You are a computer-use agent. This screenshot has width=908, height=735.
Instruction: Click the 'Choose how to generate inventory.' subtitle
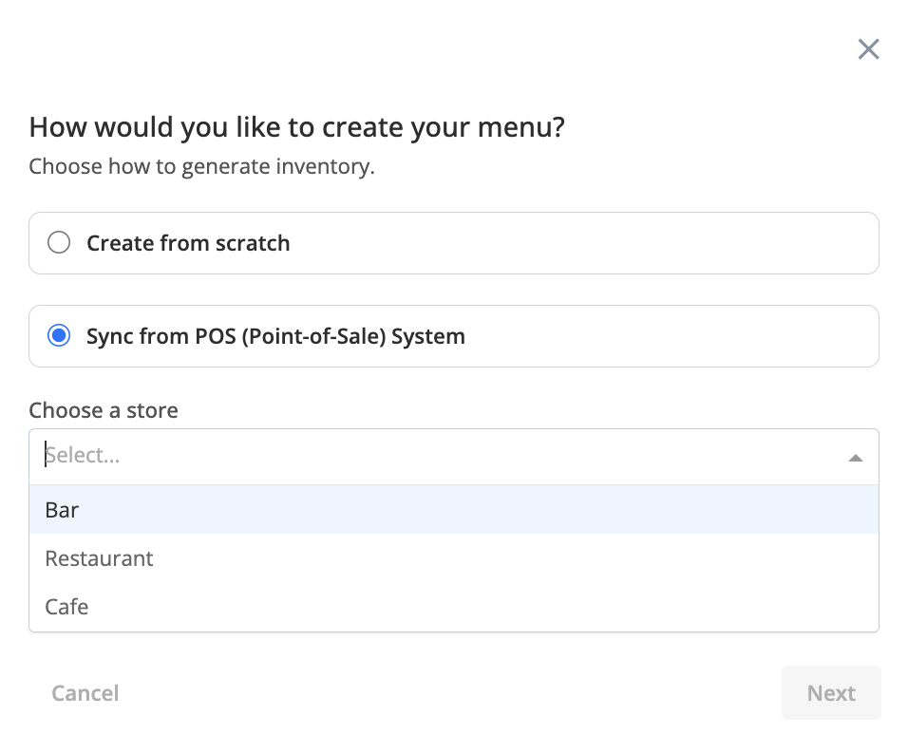click(201, 167)
